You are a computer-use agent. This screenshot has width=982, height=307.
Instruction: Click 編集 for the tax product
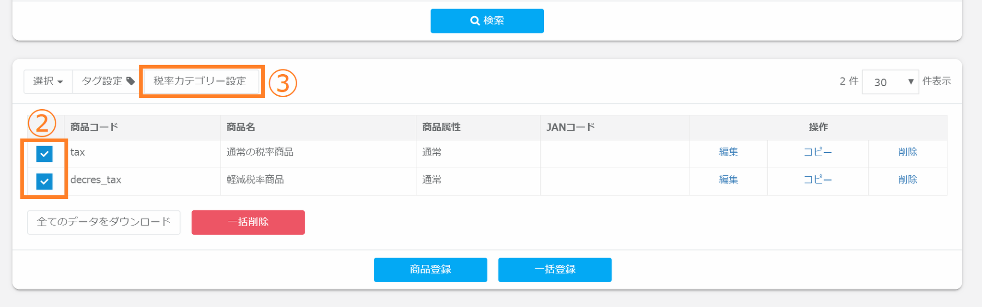(728, 152)
